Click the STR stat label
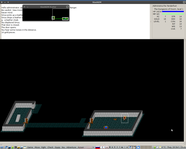Screen dimensions: 186x149 click(173, 17)
